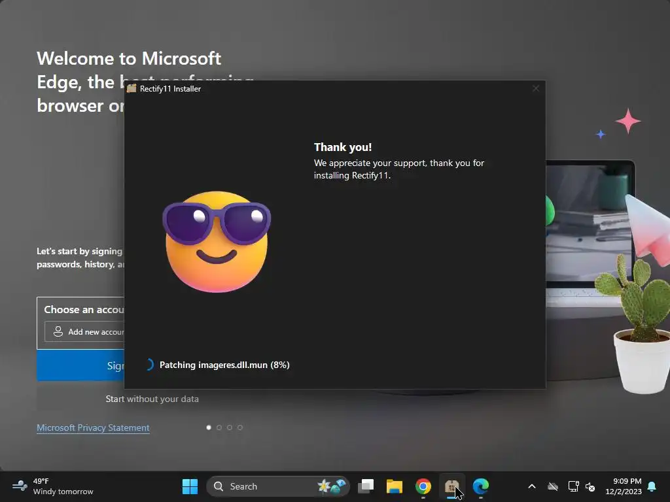
Task: Select first page indicator dot in Edge
Action: [209, 427]
